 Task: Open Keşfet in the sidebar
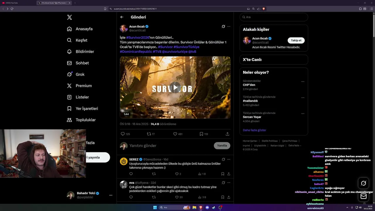[77, 40]
